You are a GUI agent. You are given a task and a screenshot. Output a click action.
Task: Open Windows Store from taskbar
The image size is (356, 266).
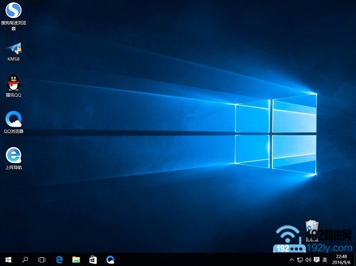click(93, 259)
